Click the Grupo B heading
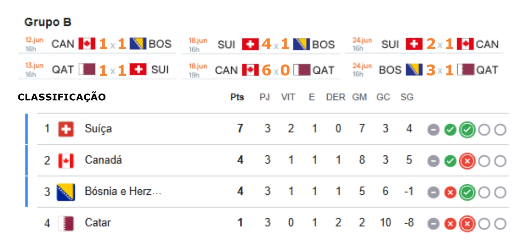 [x=48, y=22]
